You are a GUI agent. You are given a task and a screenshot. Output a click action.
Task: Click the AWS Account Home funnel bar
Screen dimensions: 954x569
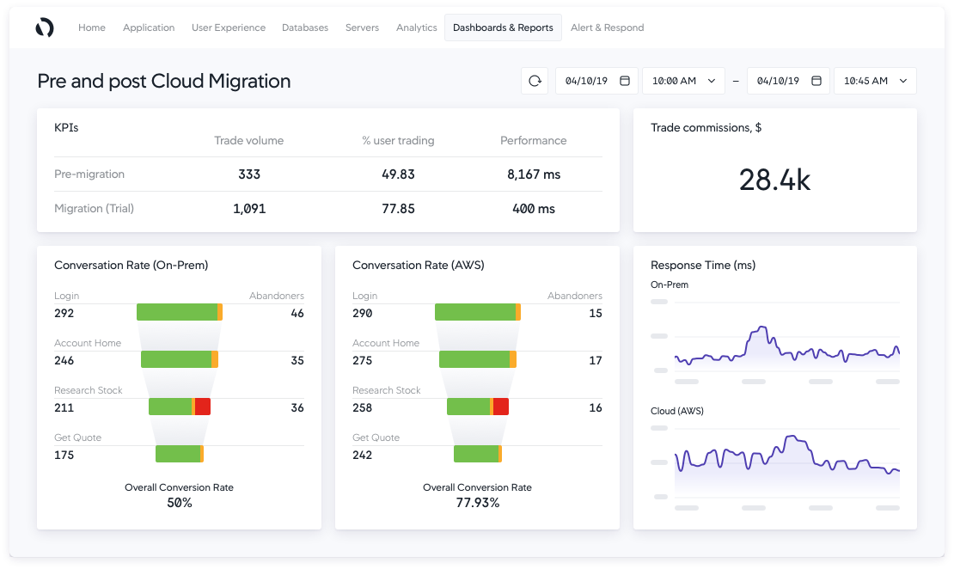click(x=478, y=359)
